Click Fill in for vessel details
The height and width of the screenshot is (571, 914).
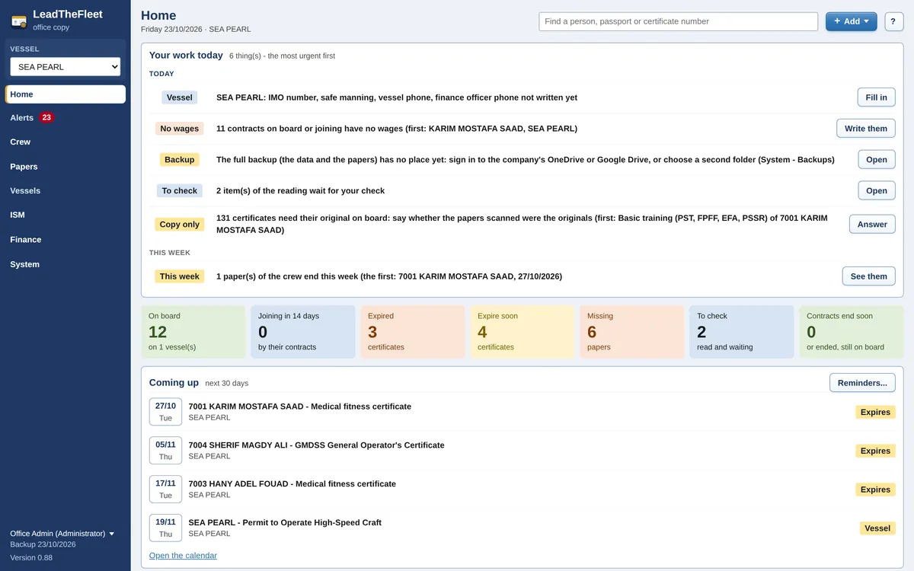click(877, 97)
